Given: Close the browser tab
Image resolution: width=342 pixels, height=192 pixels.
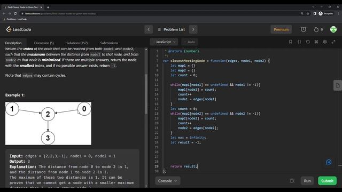Looking at the screenshot, I should click(x=41, y=7).
